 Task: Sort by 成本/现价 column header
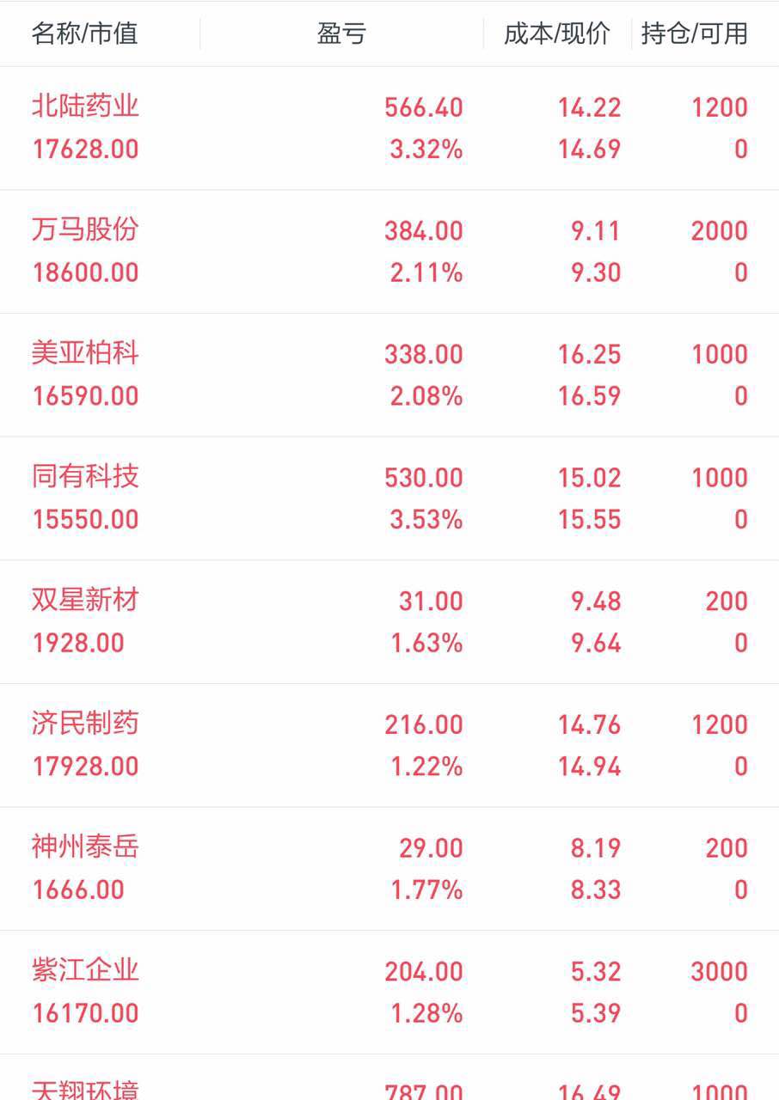pyautogui.click(x=556, y=34)
